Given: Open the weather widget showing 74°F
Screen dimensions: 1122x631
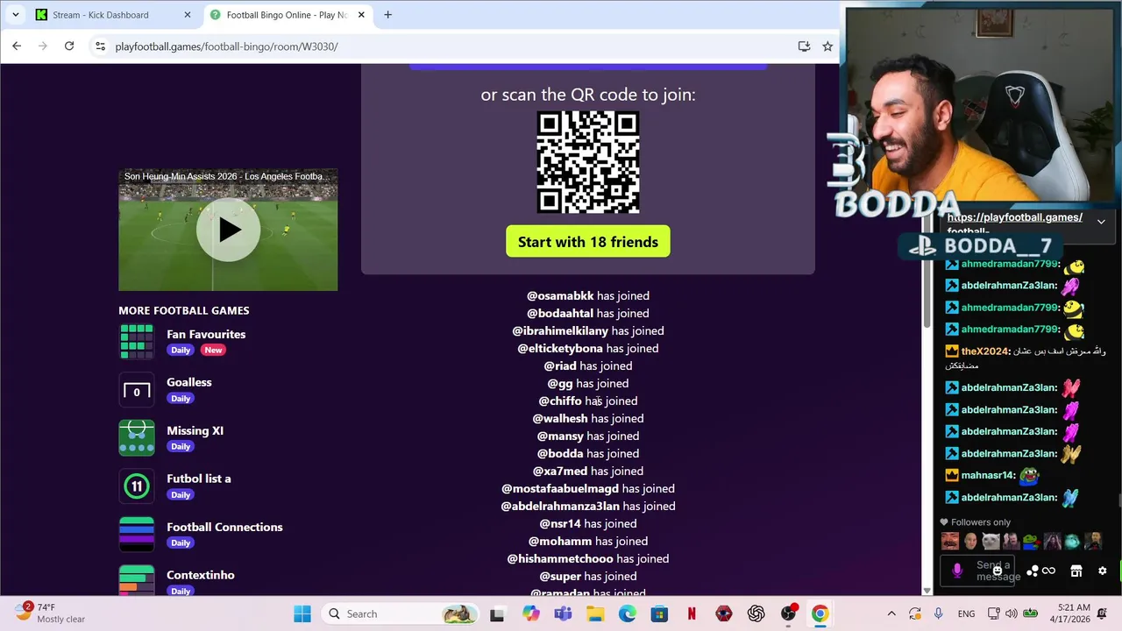Looking at the screenshot, I should coord(51,613).
